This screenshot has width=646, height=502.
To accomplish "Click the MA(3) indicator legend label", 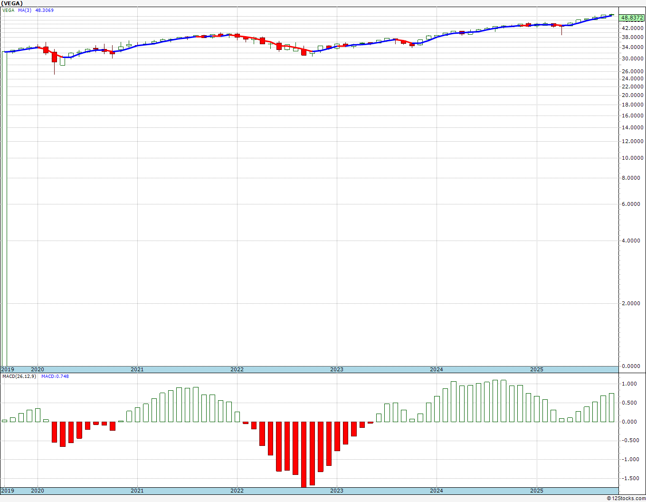I will [25, 10].
